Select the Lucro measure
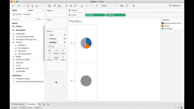The image size is (194, 109). (x=18, y=65)
